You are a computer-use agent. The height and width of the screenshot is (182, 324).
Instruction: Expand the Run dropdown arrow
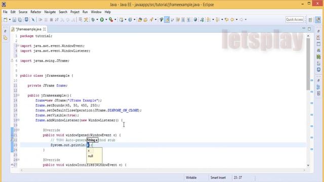click(x=106, y=20)
